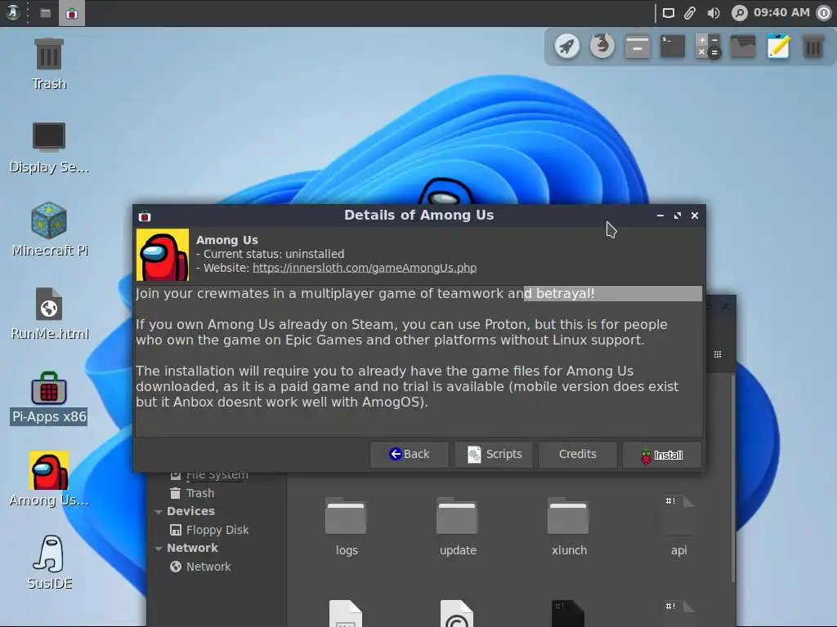Image resolution: width=837 pixels, height=627 pixels.
Task: Open the file archive drawer icon in dock
Action: tap(638, 47)
